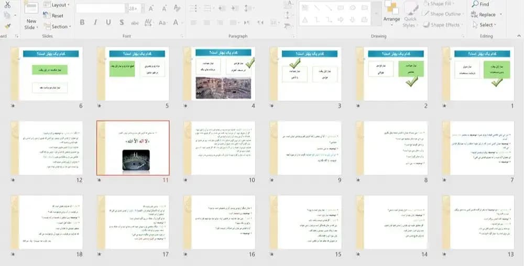The width and height of the screenshot is (524, 266).
Task: Open the Layout dropdown
Action: 57,5
